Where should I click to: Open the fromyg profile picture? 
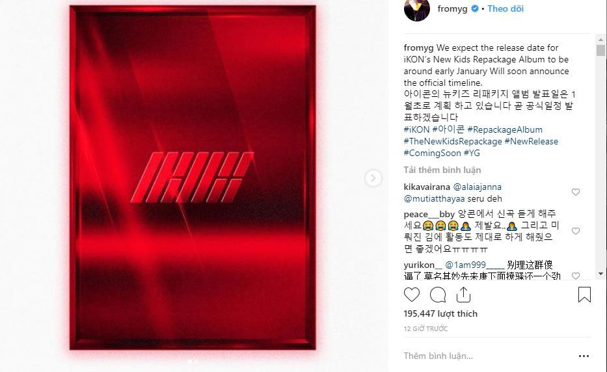417,10
